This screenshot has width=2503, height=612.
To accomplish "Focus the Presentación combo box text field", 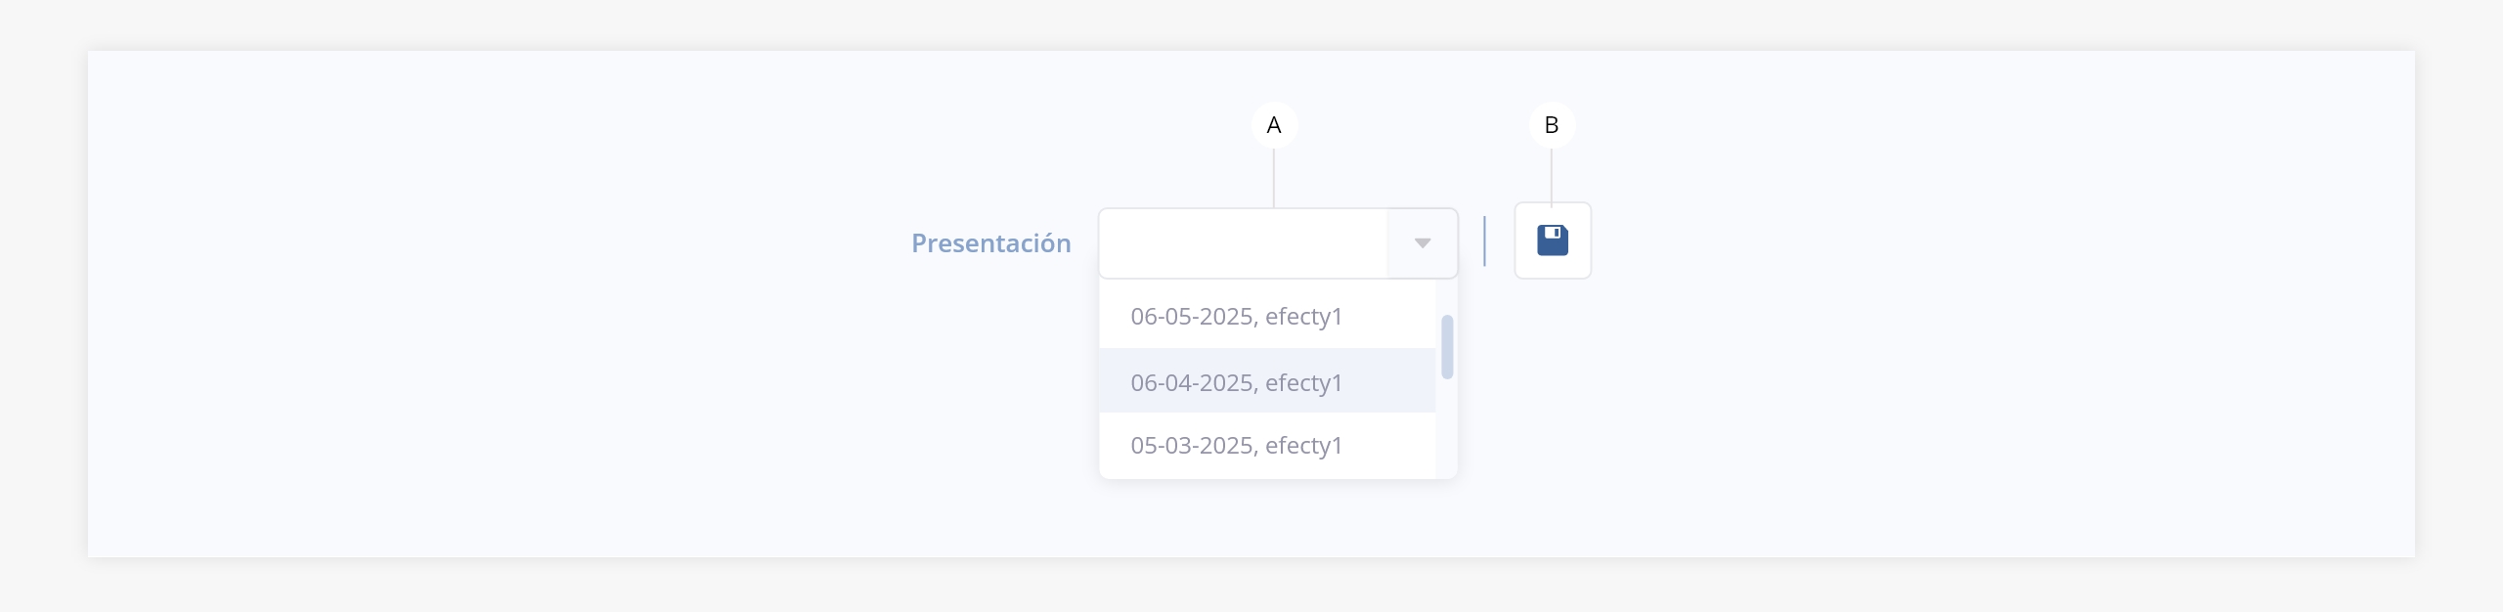I will (x=1243, y=243).
